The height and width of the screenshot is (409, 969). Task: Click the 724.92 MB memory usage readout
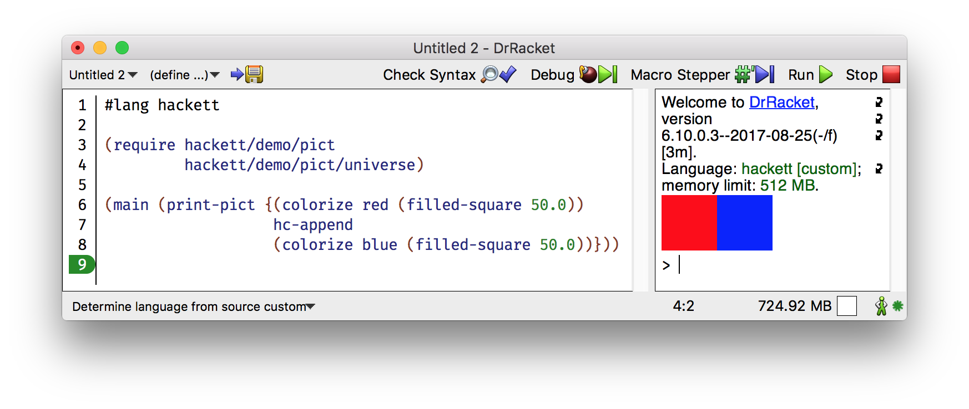pos(794,306)
